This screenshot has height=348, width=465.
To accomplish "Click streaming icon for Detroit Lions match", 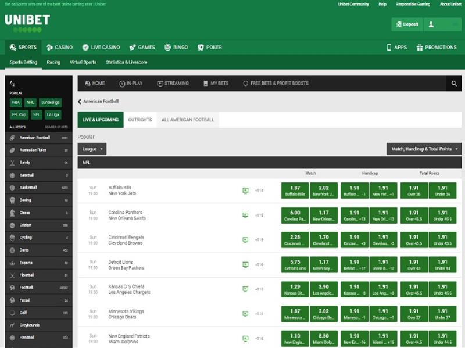I will pos(245,265).
